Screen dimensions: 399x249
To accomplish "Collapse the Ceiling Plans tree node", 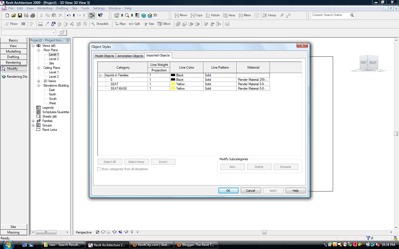I will click(39, 68).
